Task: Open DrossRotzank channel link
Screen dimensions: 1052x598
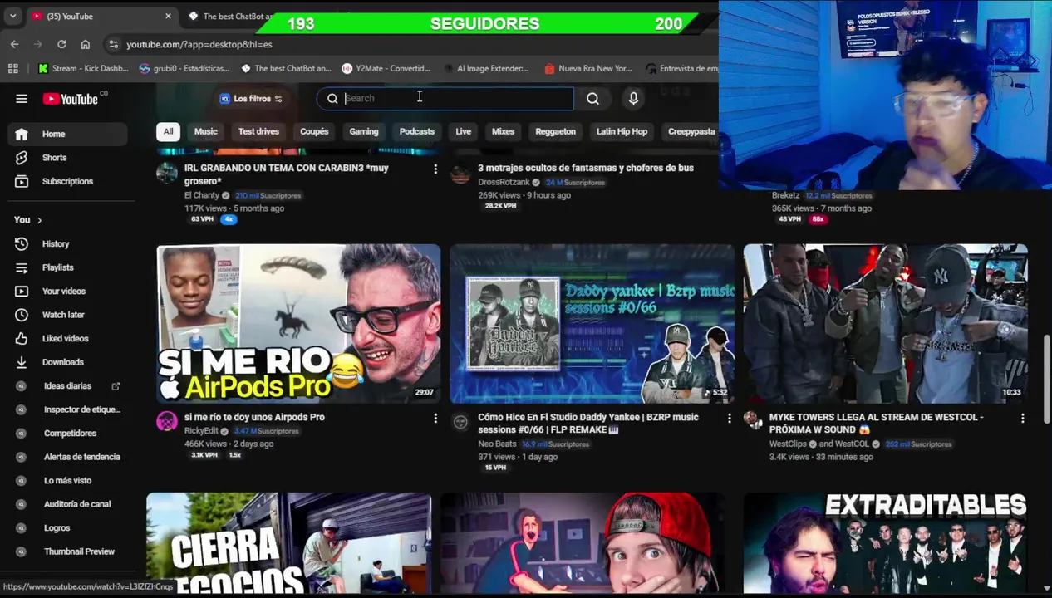Action: click(504, 182)
